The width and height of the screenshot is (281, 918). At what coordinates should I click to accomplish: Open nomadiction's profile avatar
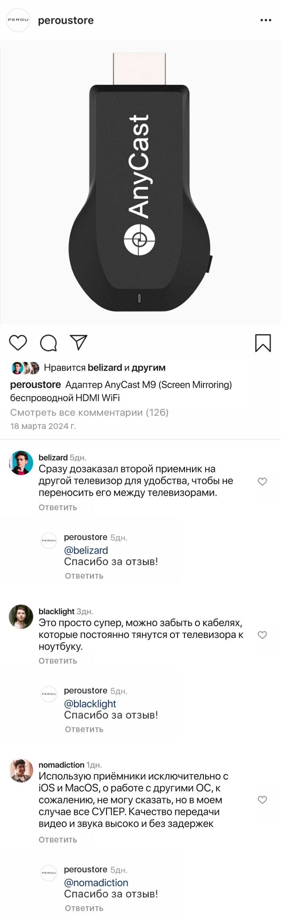click(21, 770)
